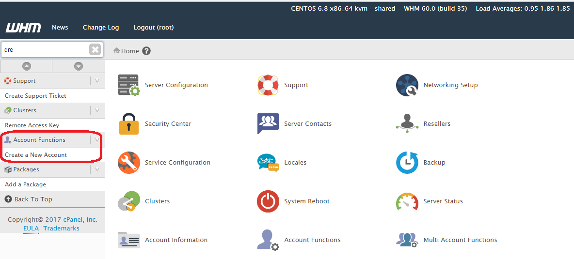Click the Resellers label
The width and height of the screenshot is (574, 259).
(x=437, y=124)
